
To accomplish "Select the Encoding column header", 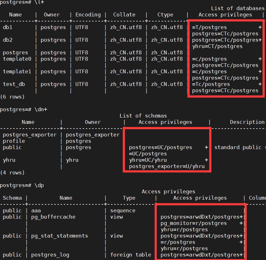I will click(x=88, y=15).
